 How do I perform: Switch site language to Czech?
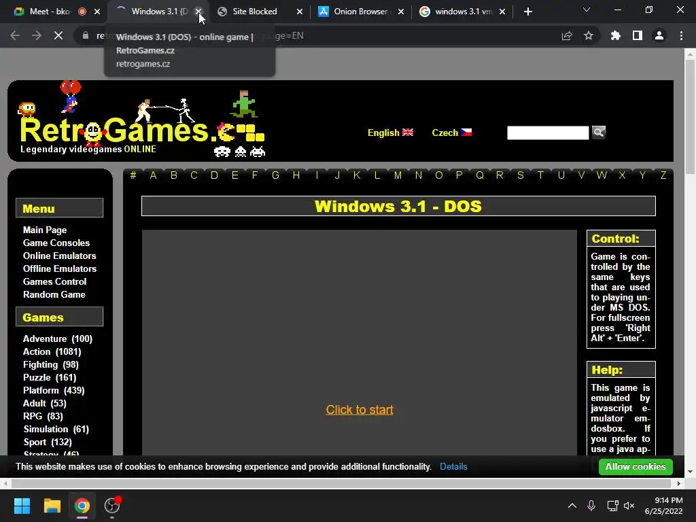click(451, 133)
